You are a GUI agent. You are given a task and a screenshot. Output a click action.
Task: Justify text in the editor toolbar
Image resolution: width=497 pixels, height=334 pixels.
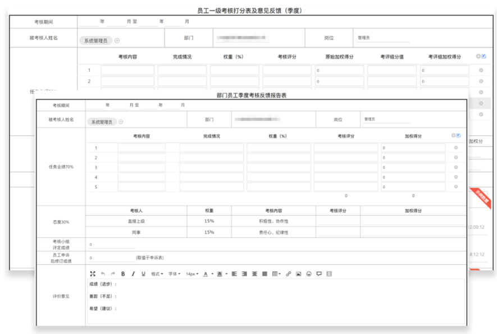pos(265,274)
